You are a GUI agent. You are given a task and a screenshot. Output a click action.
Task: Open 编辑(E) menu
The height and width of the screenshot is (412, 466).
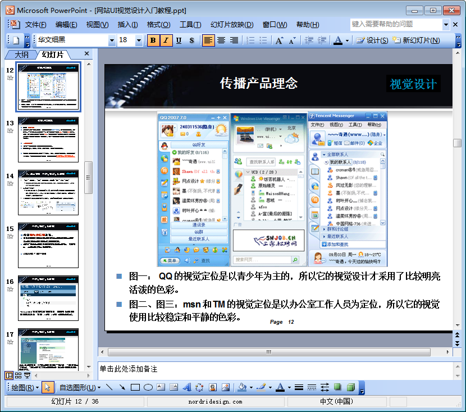pyautogui.click(x=66, y=25)
